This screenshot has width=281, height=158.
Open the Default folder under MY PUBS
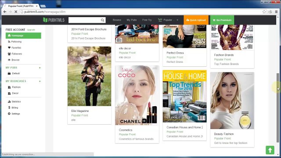click(14, 73)
